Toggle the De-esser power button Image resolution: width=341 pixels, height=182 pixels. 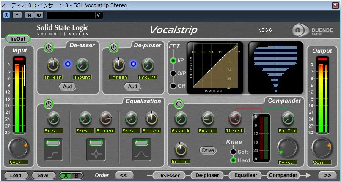[x=49, y=48]
